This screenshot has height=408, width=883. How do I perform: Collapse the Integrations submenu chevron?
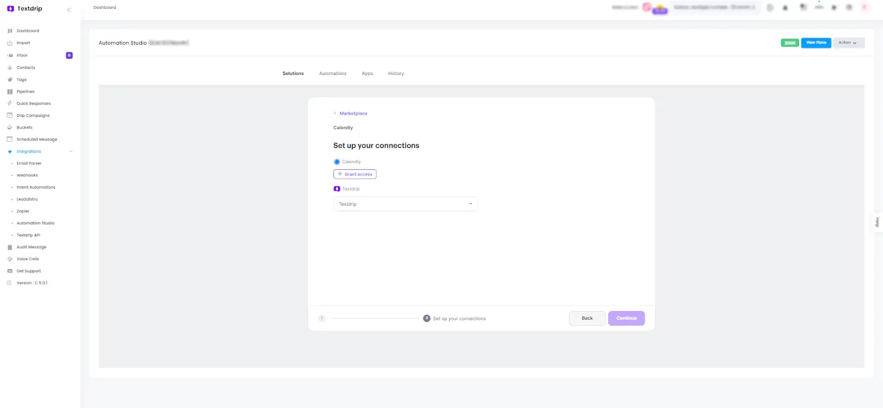pyautogui.click(x=71, y=152)
